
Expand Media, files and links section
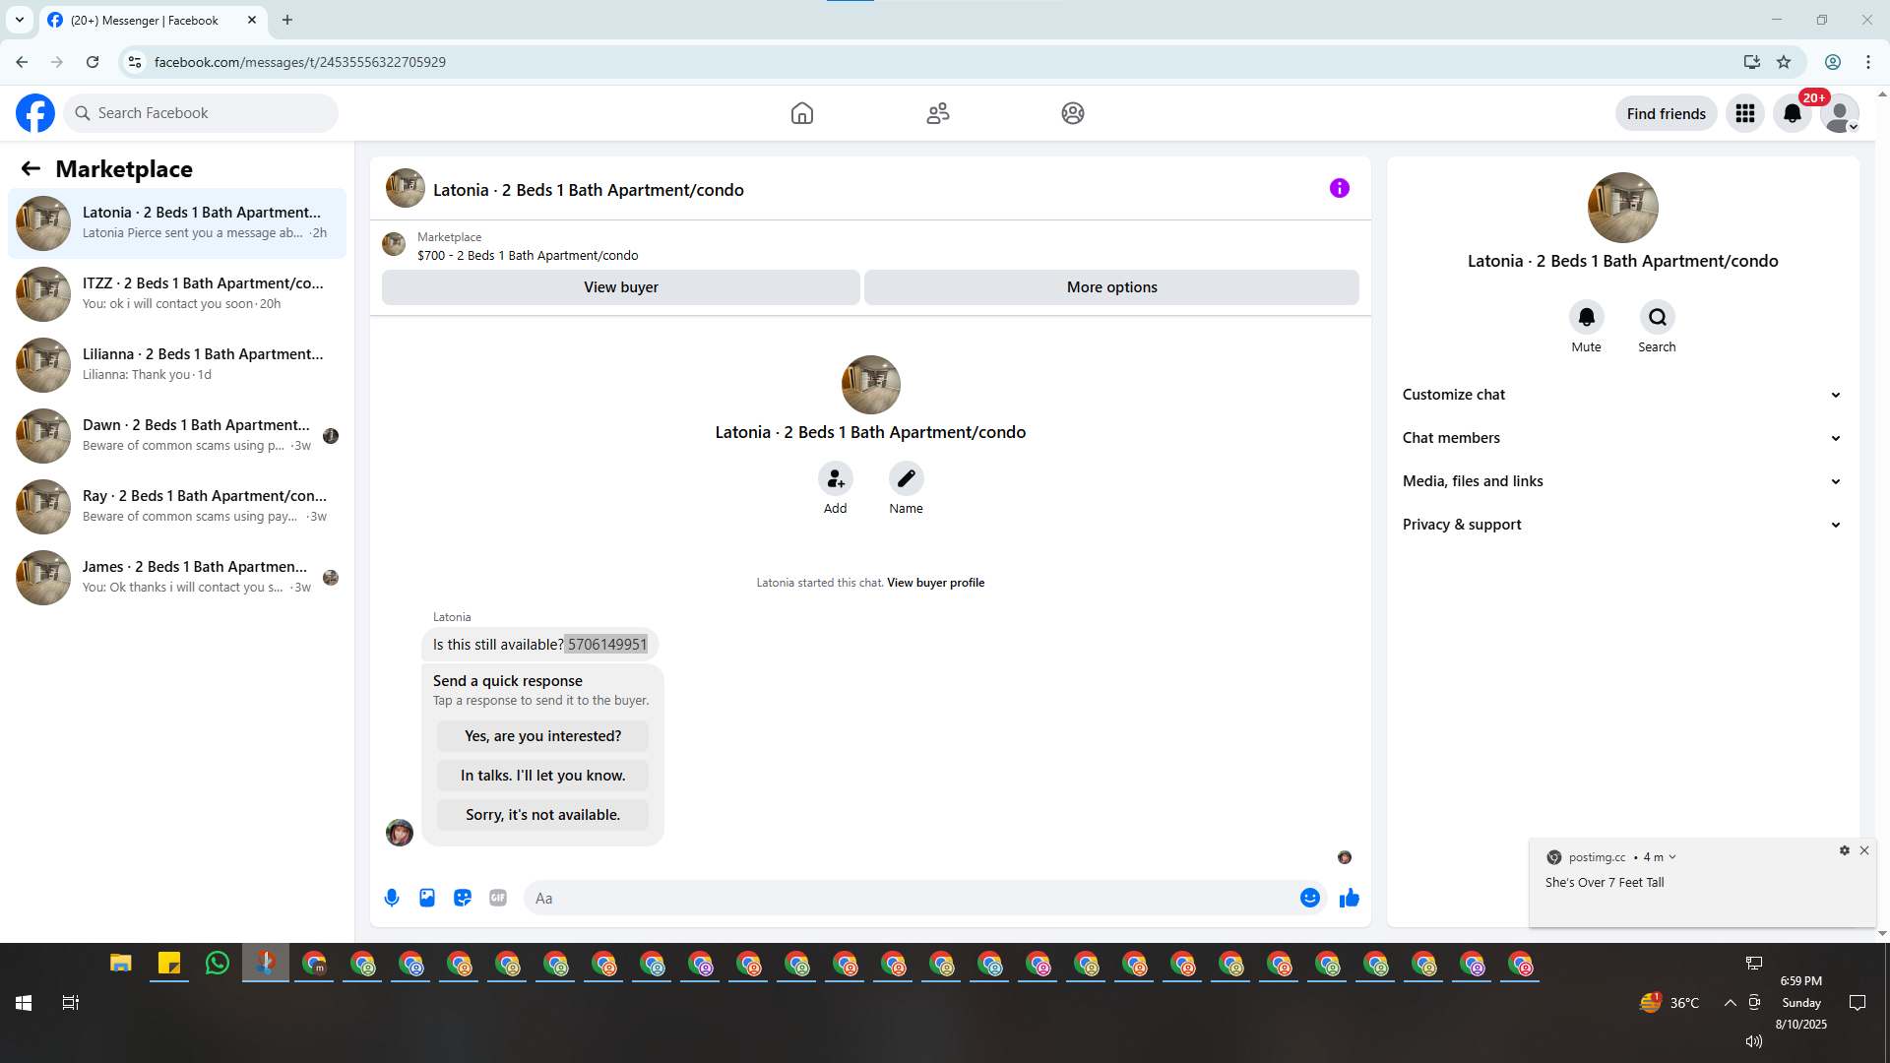point(1620,481)
